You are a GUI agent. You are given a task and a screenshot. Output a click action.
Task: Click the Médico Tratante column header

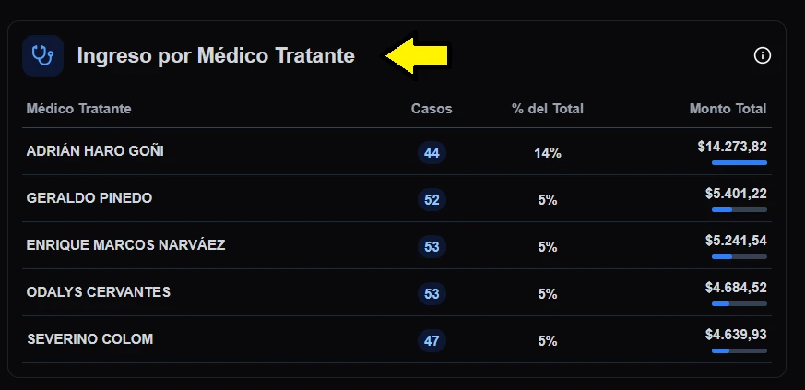pyautogui.click(x=79, y=109)
